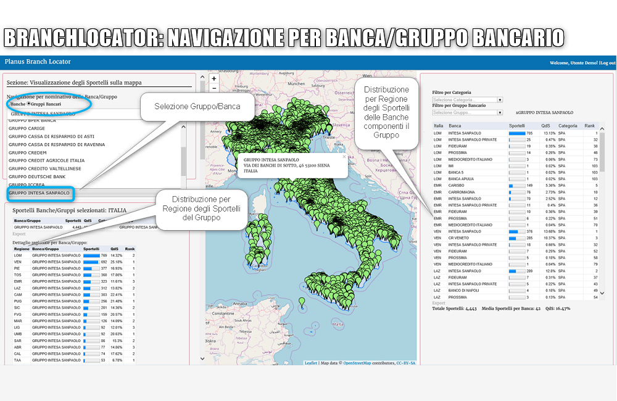
Task: Click the Sportelli header in the right-hand bank table
Action: pos(516,126)
